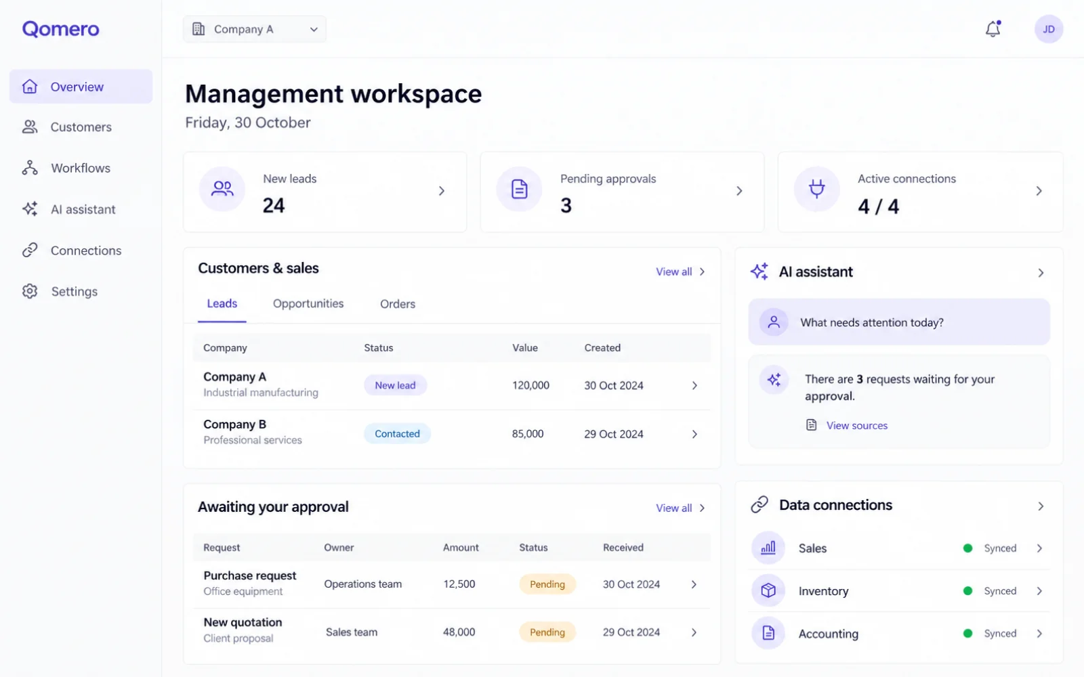Open Inventory connection chevron
This screenshot has width=1084, height=677.
point(1039,591)
